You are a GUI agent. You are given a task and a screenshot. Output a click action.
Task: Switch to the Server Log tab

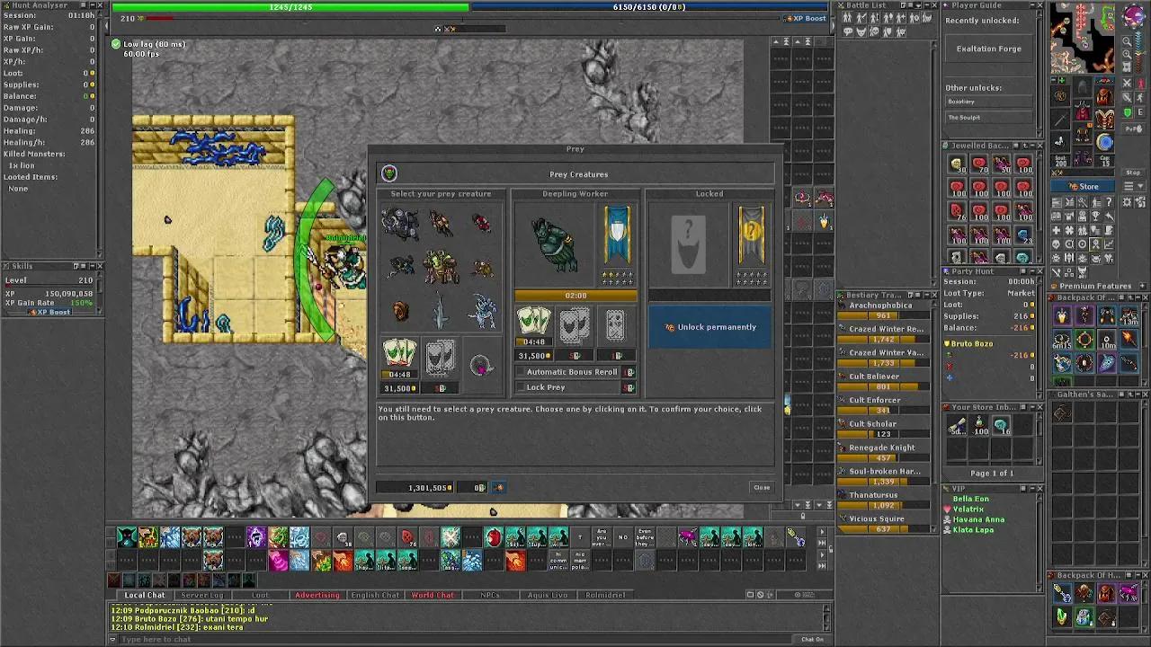(x=202, y=595)
